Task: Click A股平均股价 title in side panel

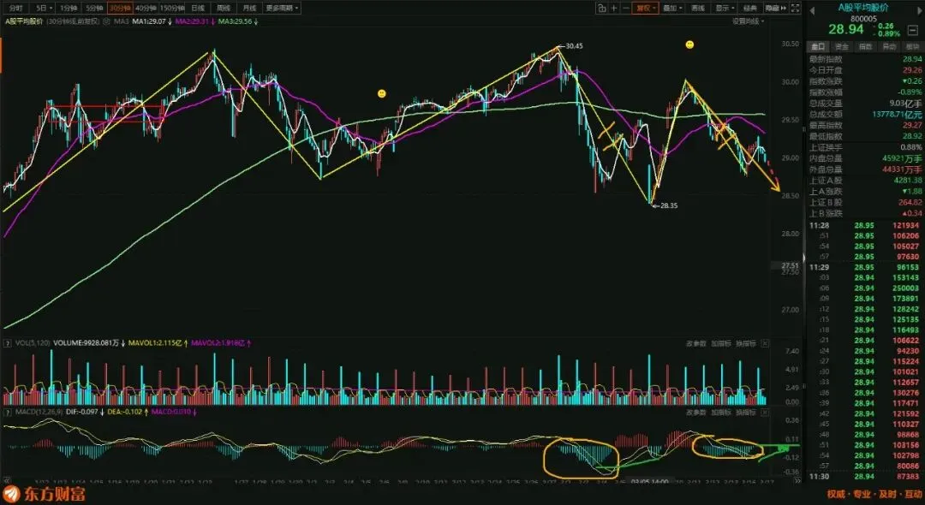Action: [865, 8]
